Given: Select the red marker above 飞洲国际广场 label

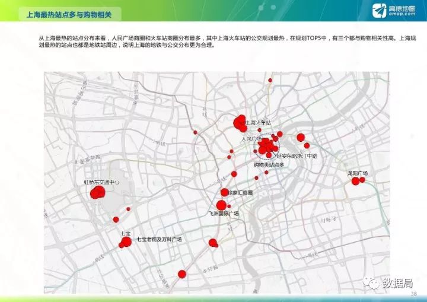Looking at the screenshot, I should pos(221,205).
